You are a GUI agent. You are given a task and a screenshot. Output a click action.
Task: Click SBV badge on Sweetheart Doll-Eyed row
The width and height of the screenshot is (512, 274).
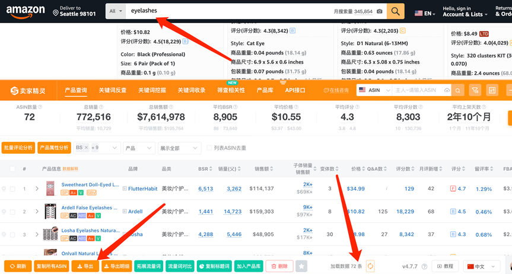tap(92, 193)
